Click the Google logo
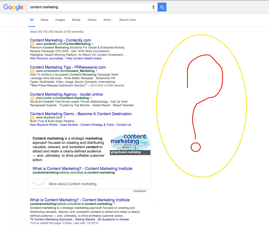The image size is (269, 227). click(13, 7)
